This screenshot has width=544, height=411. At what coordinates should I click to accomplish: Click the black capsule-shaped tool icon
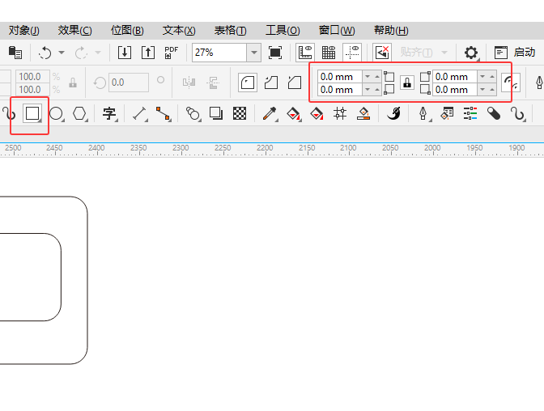point(494,113)
